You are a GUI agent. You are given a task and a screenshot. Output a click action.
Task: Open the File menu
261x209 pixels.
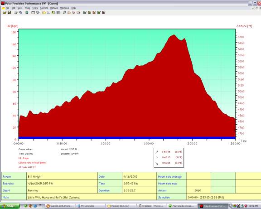[8, 8]
